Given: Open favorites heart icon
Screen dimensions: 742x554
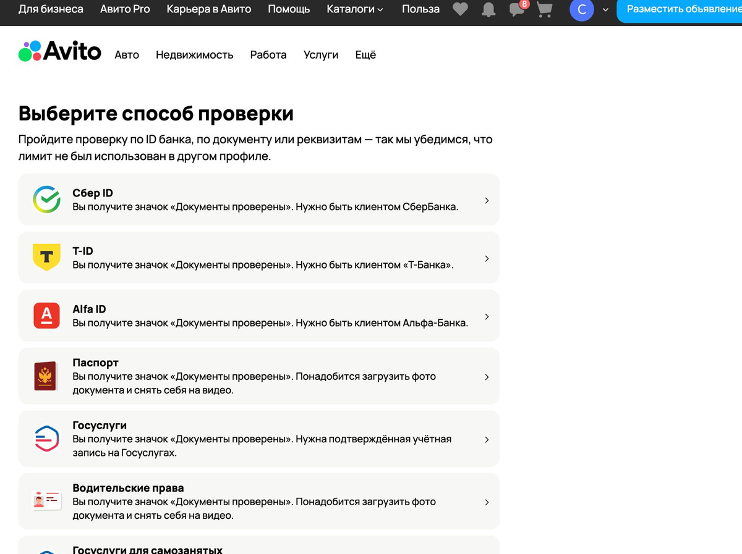Looking at the screenshot, I should pos(461,9).
